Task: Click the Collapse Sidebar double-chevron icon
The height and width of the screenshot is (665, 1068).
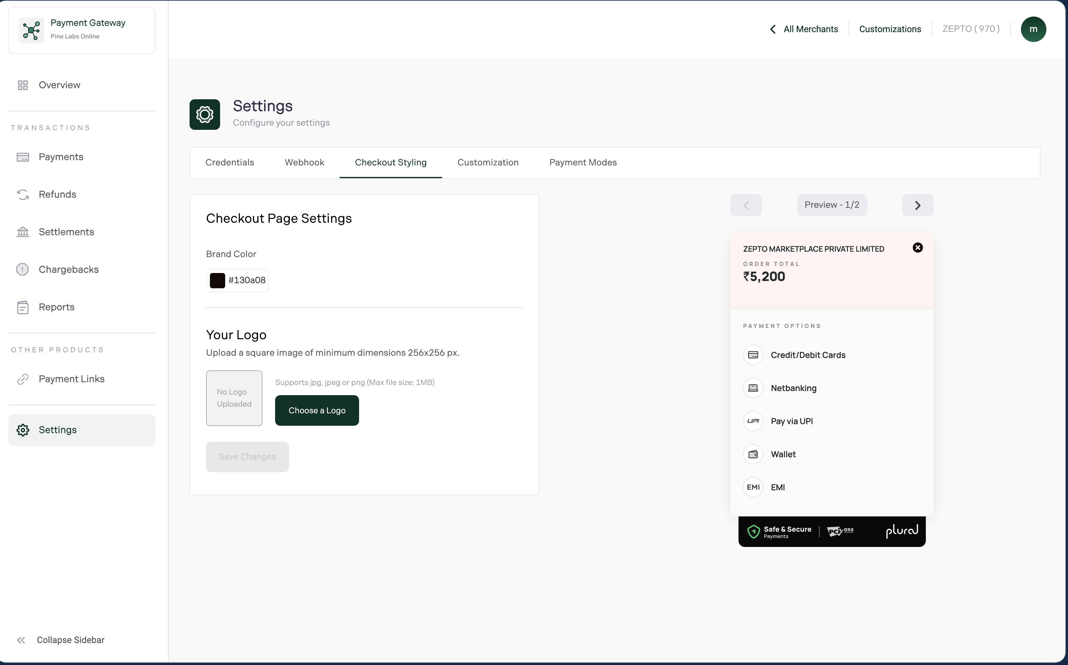Action: click(x=21, y=640)
